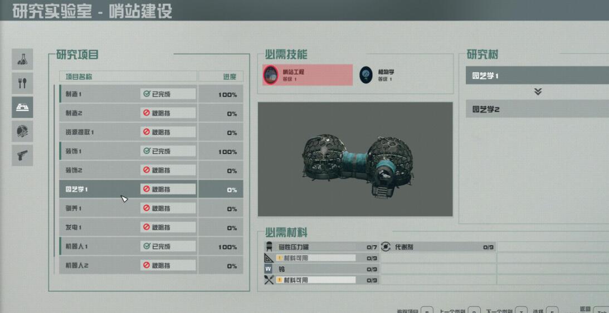
Task: Select the 资源提取1 project row
Action: (x=151, y=132)
